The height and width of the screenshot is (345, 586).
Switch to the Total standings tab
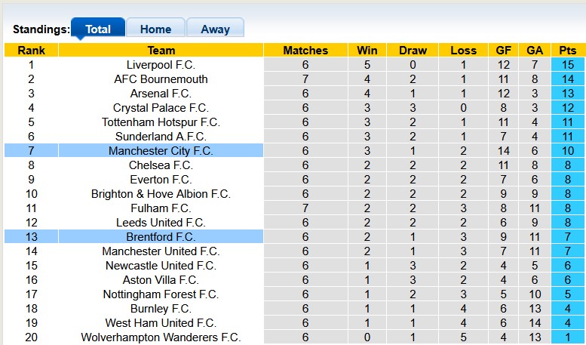98,29
